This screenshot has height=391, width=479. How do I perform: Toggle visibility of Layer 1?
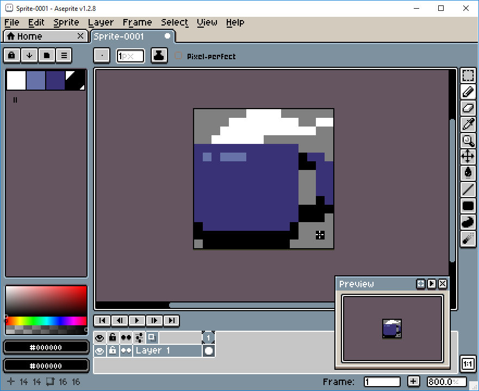[99, 351]
